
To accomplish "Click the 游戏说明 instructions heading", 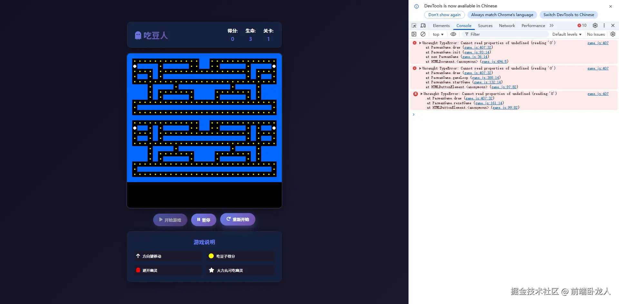I will click(x=204, y=242).
